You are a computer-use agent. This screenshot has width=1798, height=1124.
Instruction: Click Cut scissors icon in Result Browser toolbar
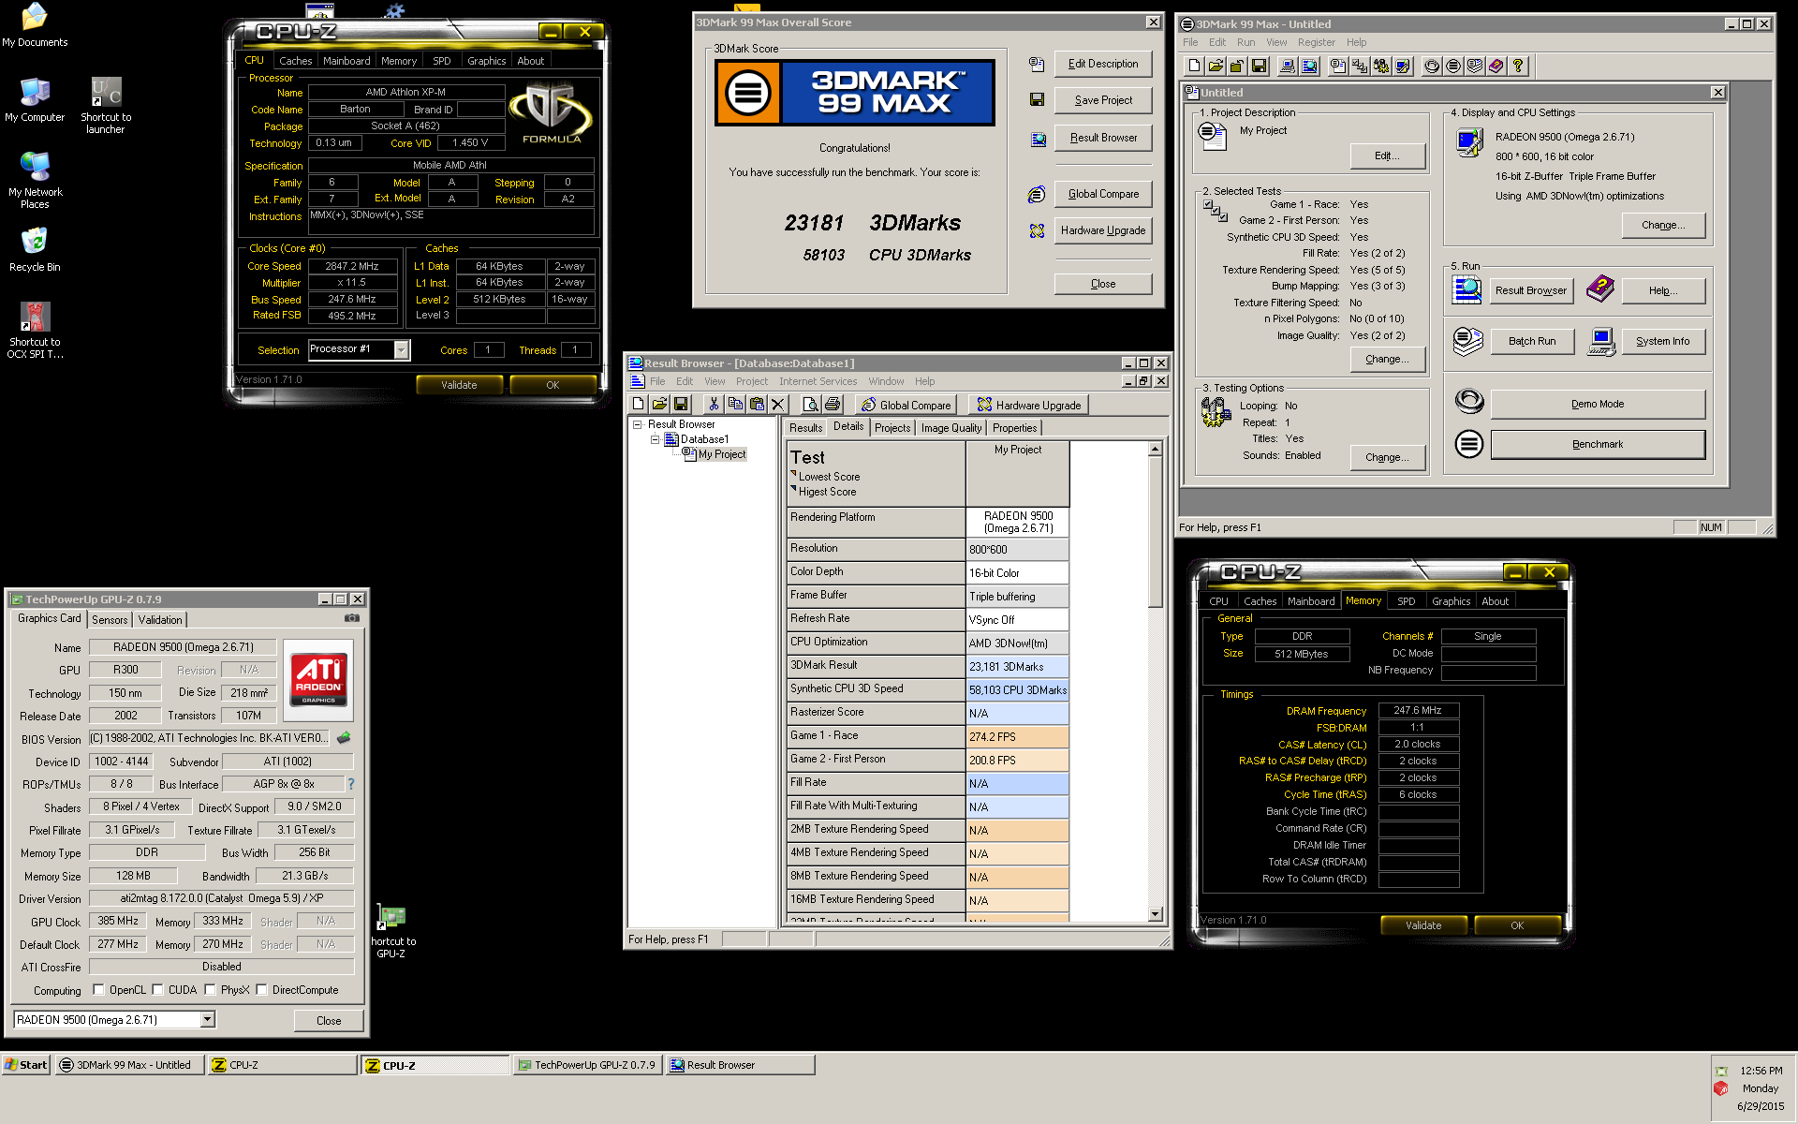tap(714, 405)
